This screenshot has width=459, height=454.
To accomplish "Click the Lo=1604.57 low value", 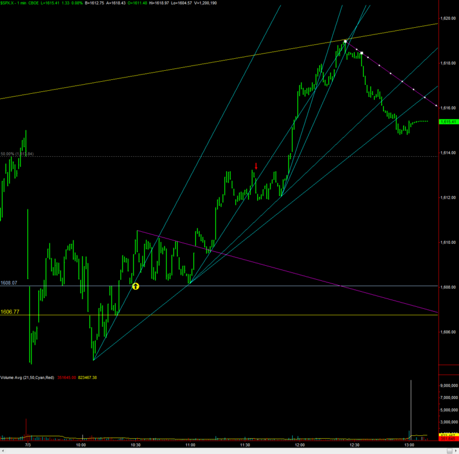I will point(181,3).
